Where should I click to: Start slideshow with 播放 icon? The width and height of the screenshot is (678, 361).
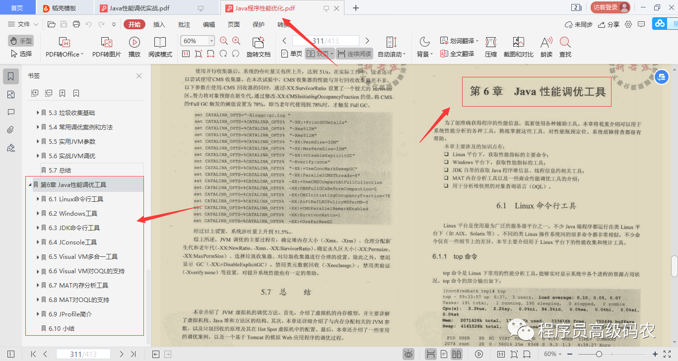click(x=134, y=47)
